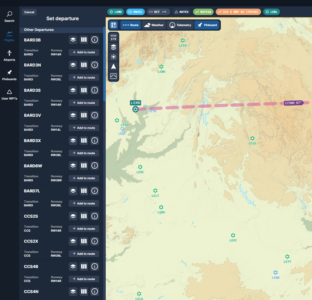View CCS4N info icon

pos(94,291)
